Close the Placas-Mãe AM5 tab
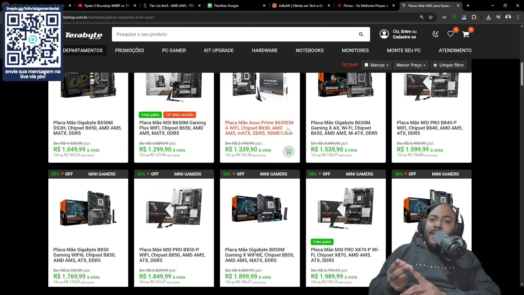Screen dimensions: 524x295 pos(458,6)
